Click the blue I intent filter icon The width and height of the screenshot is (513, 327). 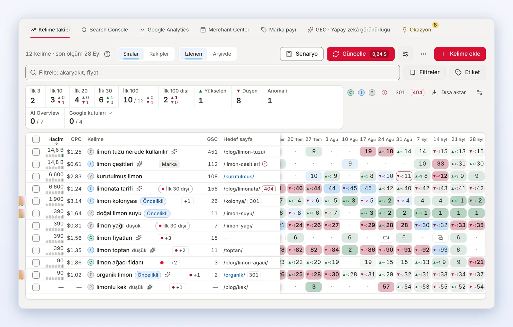click(361, 92)
